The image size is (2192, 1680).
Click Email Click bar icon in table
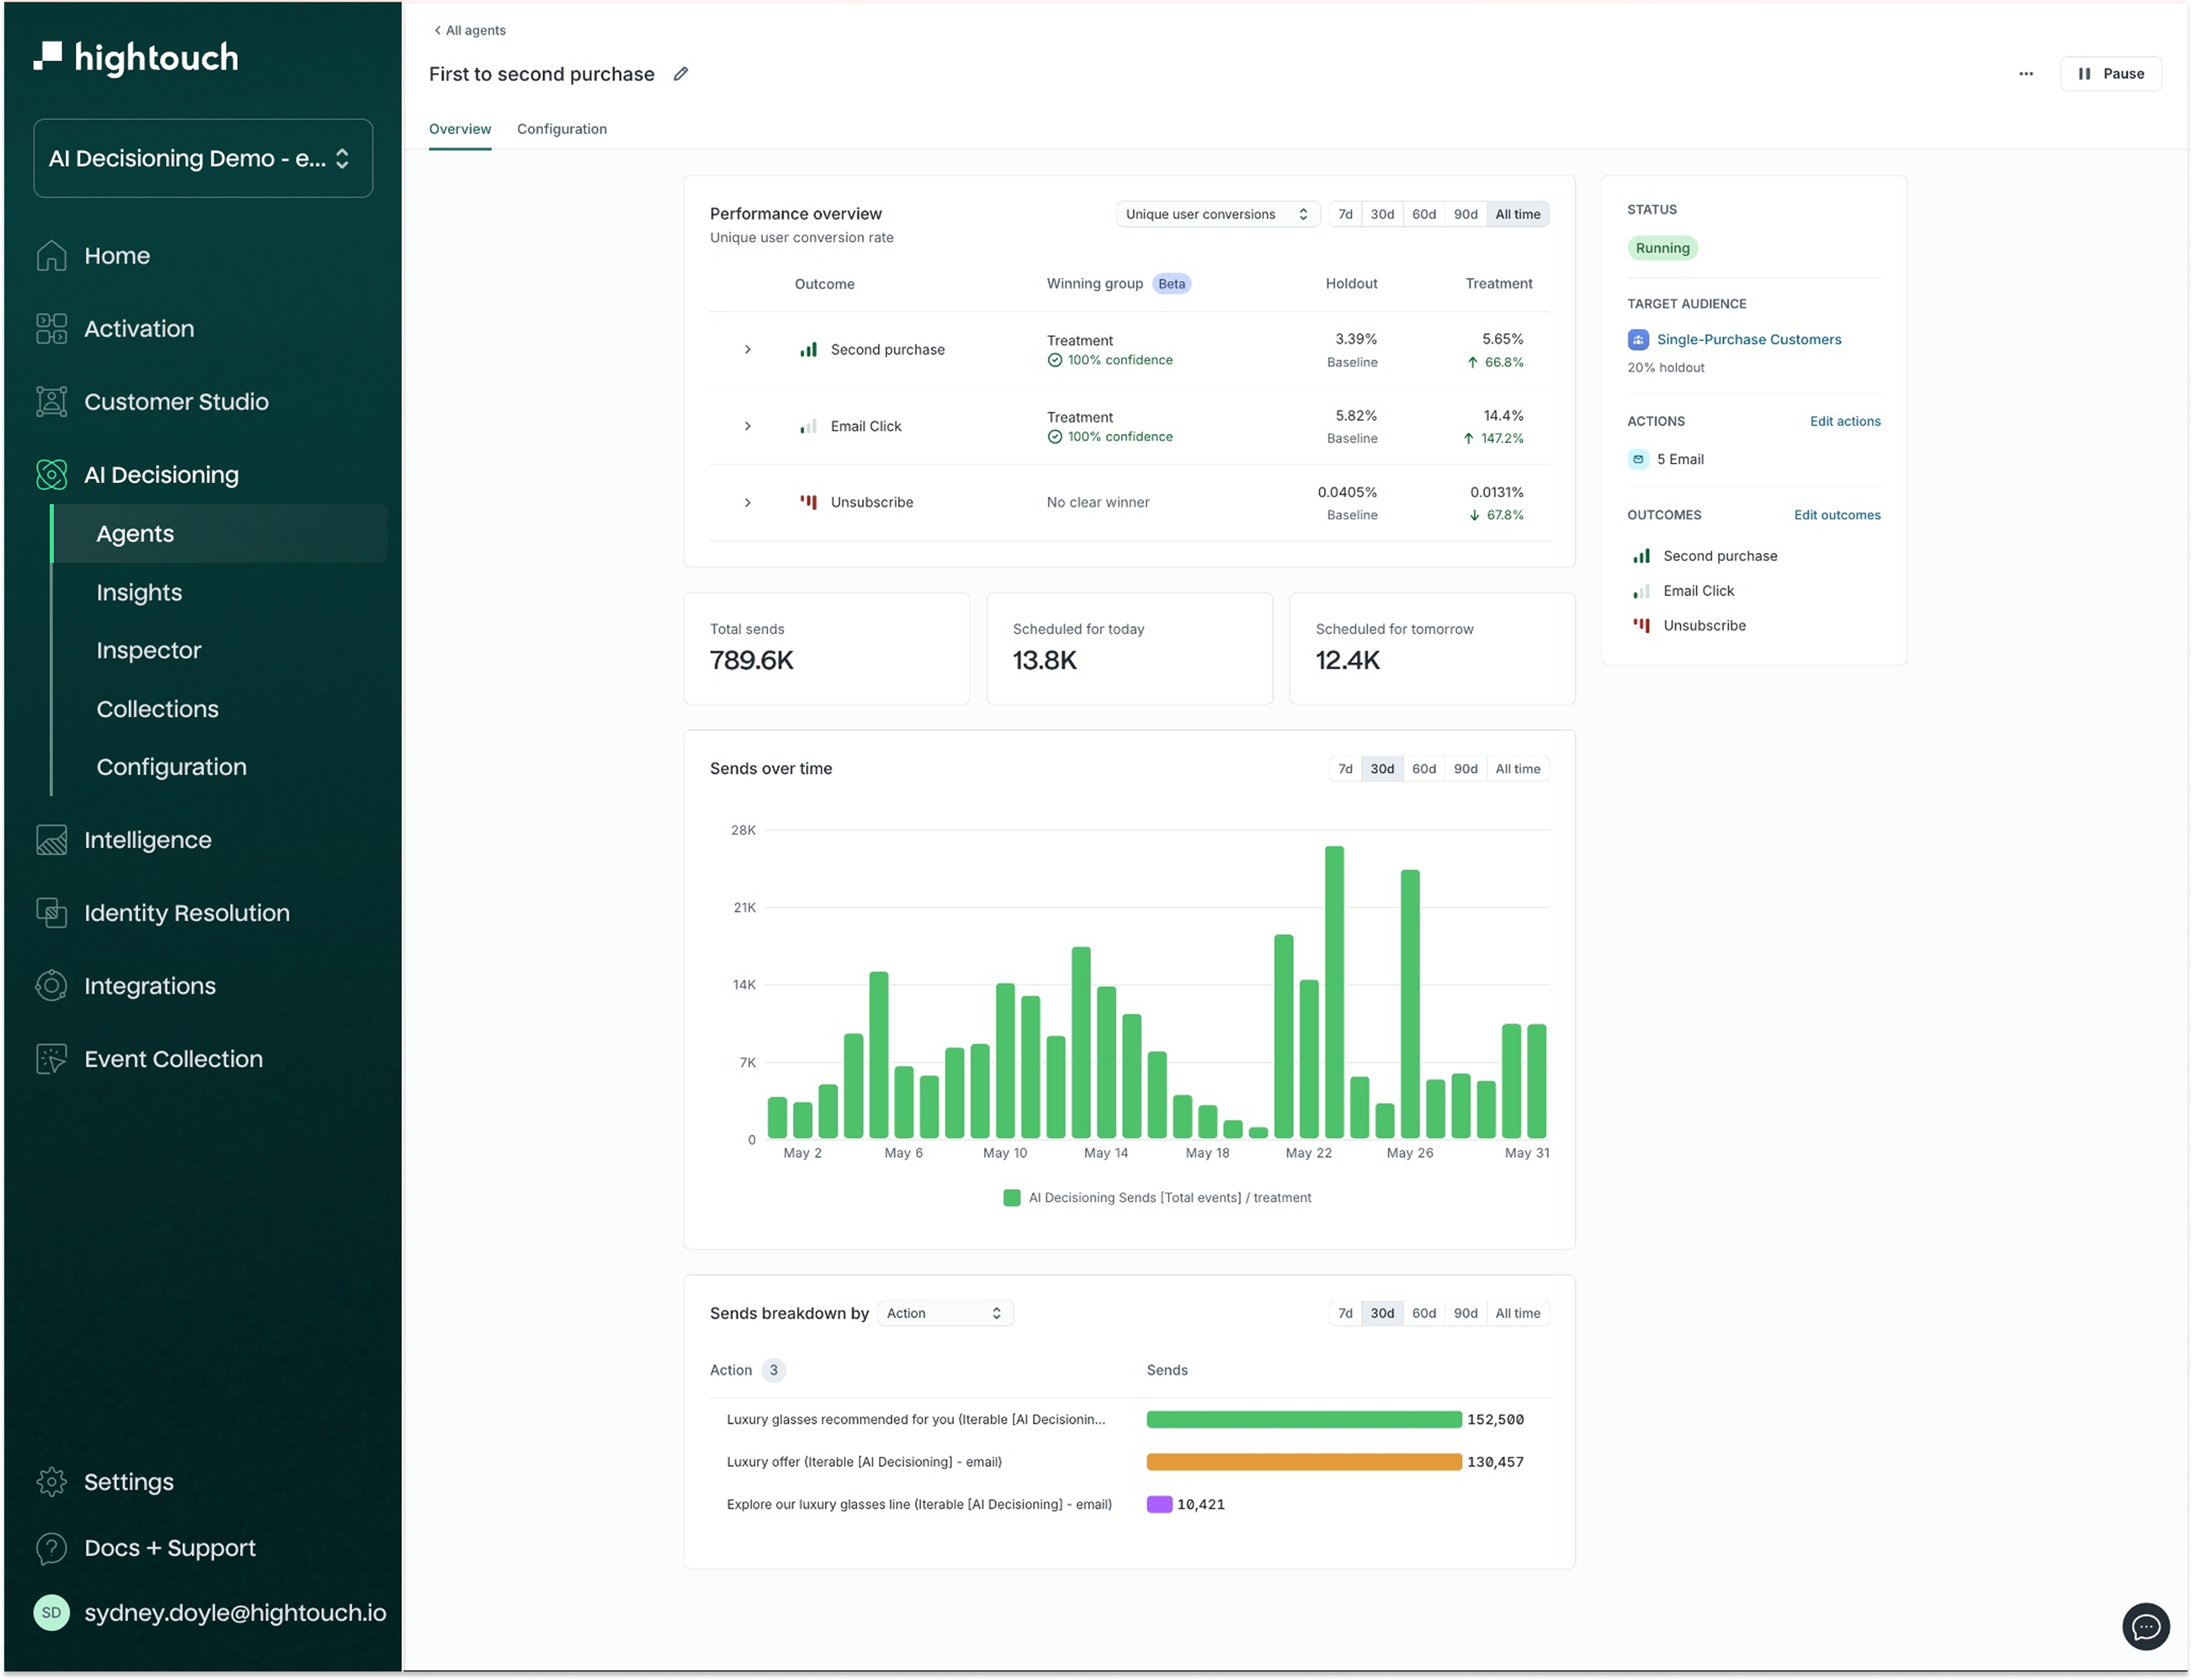pos(808,427)
